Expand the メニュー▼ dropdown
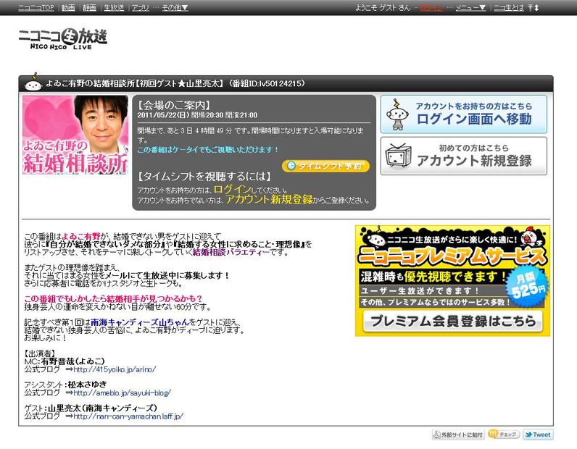This screenshot has height=449, width=577. pyautogui.click(x=470, y=7)
